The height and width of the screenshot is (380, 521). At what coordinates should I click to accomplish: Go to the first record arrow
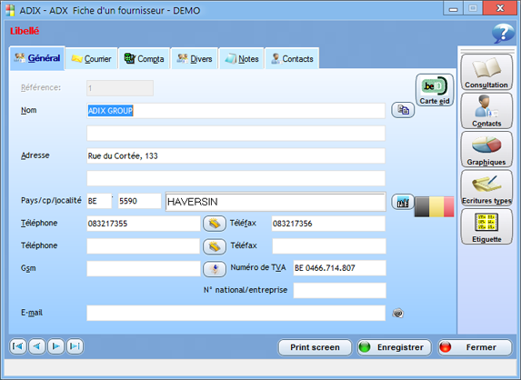coord(18,346)
